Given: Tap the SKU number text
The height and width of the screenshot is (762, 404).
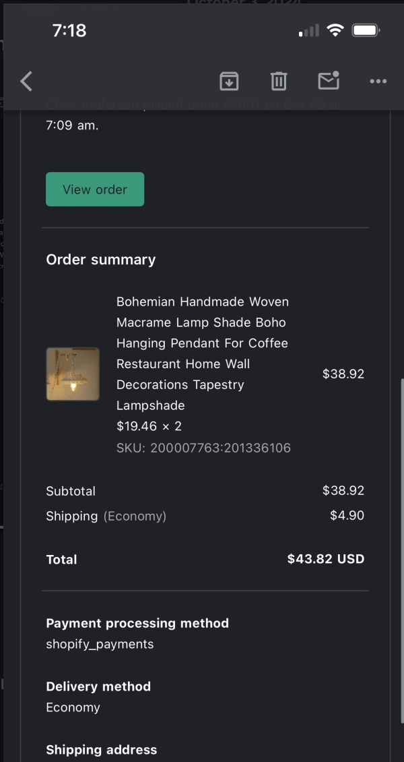Looking at the screenshot, I should point(203,448).
